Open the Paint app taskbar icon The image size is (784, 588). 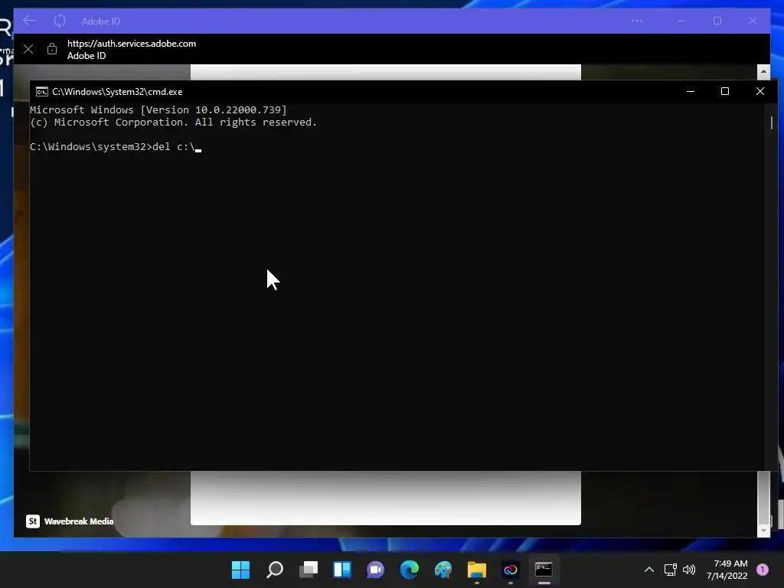443,570
